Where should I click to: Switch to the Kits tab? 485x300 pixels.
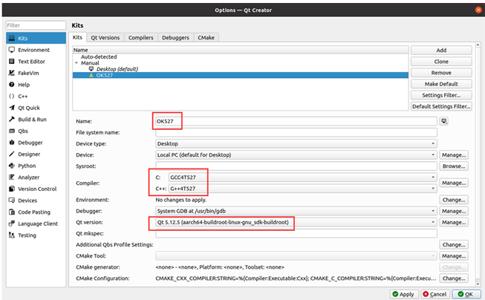(x=77, y=37)
